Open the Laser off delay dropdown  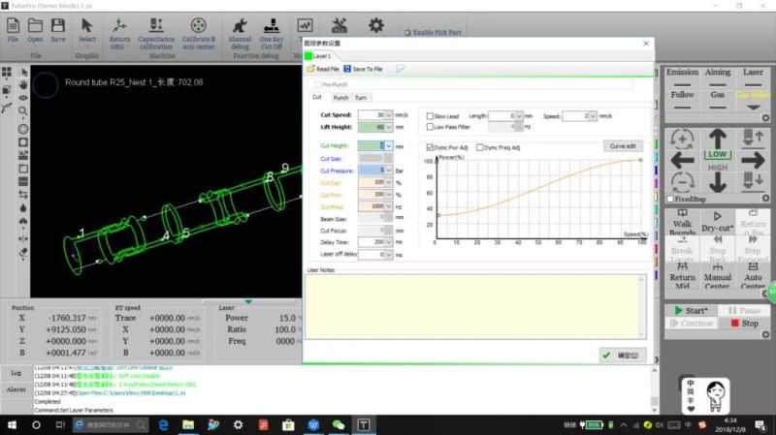[x=389, y=255]
